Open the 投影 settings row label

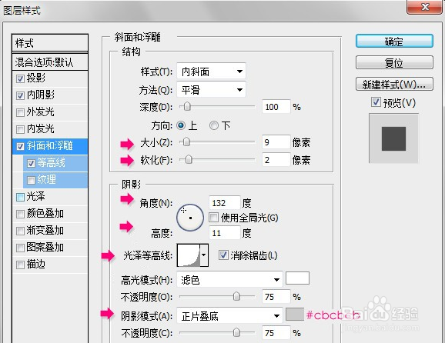click(35, 78)
